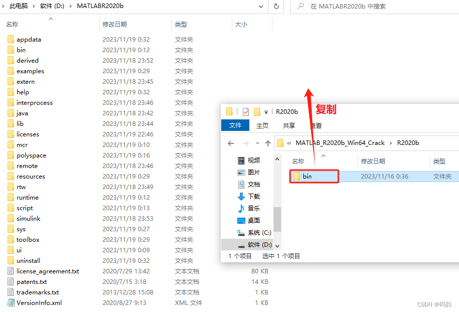The width and height of the screenshot is (459, 312).
Task: Switch to the 查看 ribbon tab
Action: (x=315, y=125)
